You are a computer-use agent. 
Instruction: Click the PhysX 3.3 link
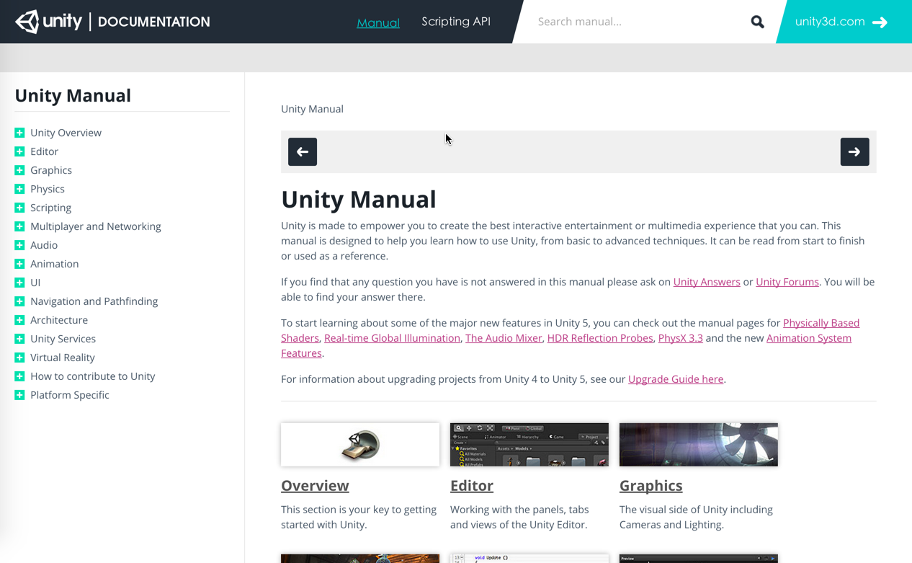point(680,337)
